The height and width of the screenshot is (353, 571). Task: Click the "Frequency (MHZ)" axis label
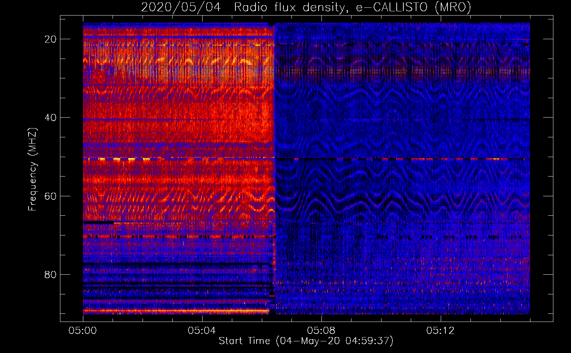32,169
